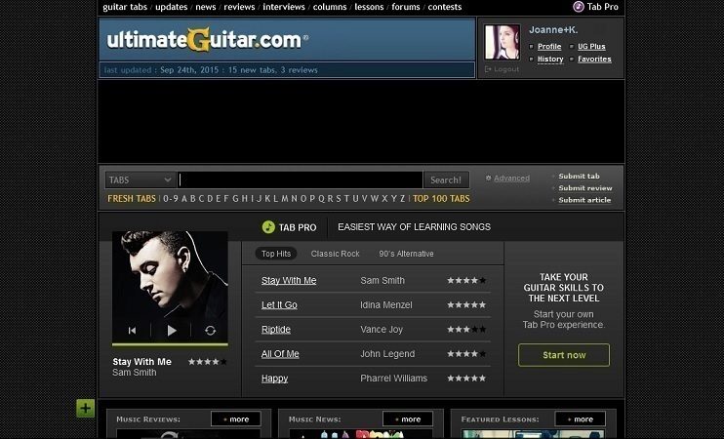
Task: Click the ultimateGuitar.com logo
Action: tap(207, 40)
